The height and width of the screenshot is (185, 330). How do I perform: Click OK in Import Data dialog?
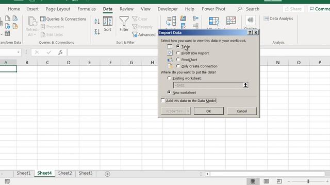[x=208, y=111]
